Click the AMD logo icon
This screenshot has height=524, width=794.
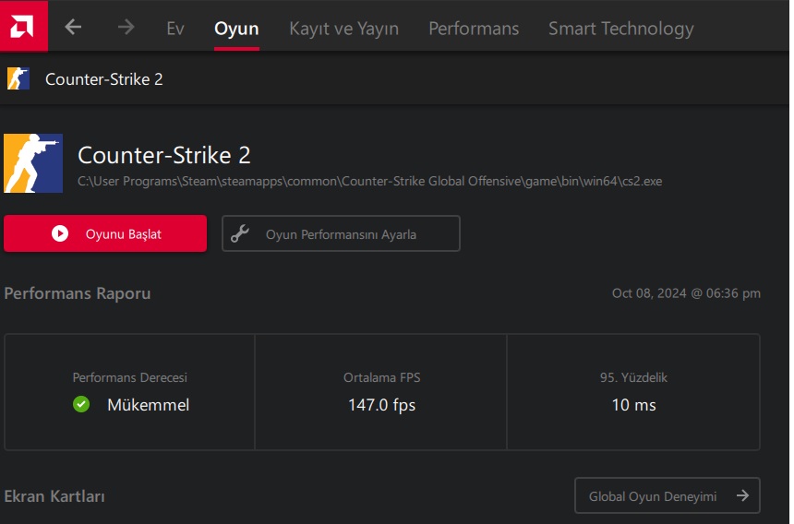tap(24, 26)
